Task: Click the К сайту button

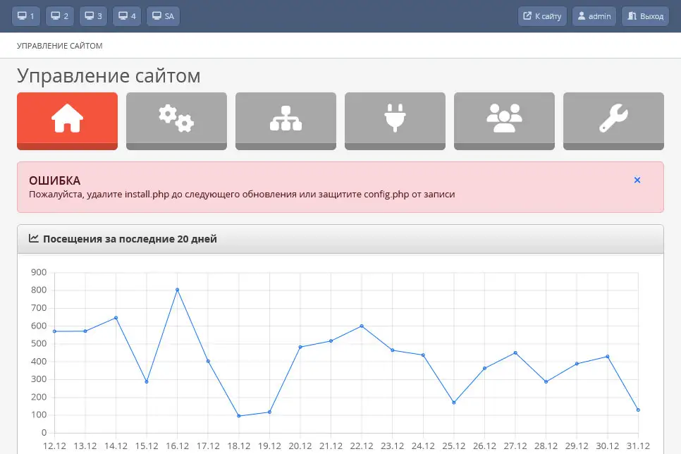Action: pyautogui.click(x=542, y=16)
